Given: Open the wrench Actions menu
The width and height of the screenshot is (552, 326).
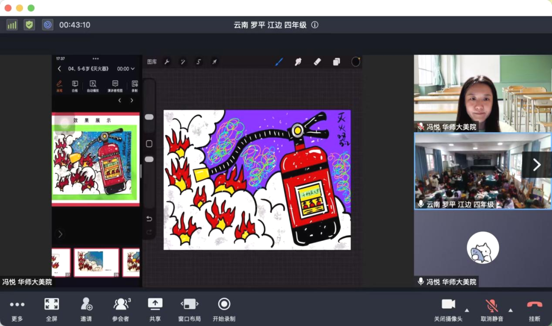Looking at the screenshot, I should (167, 62).
